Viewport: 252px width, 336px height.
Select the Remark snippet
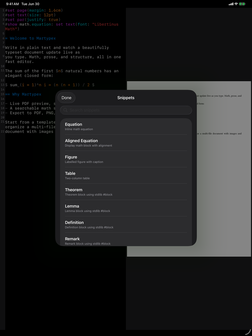126,239
